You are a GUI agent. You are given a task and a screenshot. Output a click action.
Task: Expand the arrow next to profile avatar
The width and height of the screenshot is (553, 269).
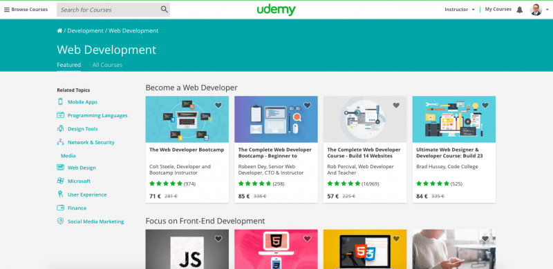547,10
